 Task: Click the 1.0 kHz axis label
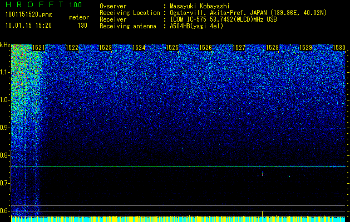pyautogui.click(x=5, y=100)
